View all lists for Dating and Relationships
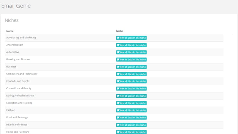 tap(131, 96)
